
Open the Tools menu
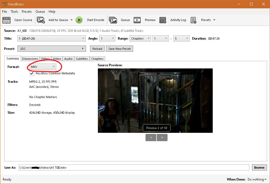coord(14,12)
